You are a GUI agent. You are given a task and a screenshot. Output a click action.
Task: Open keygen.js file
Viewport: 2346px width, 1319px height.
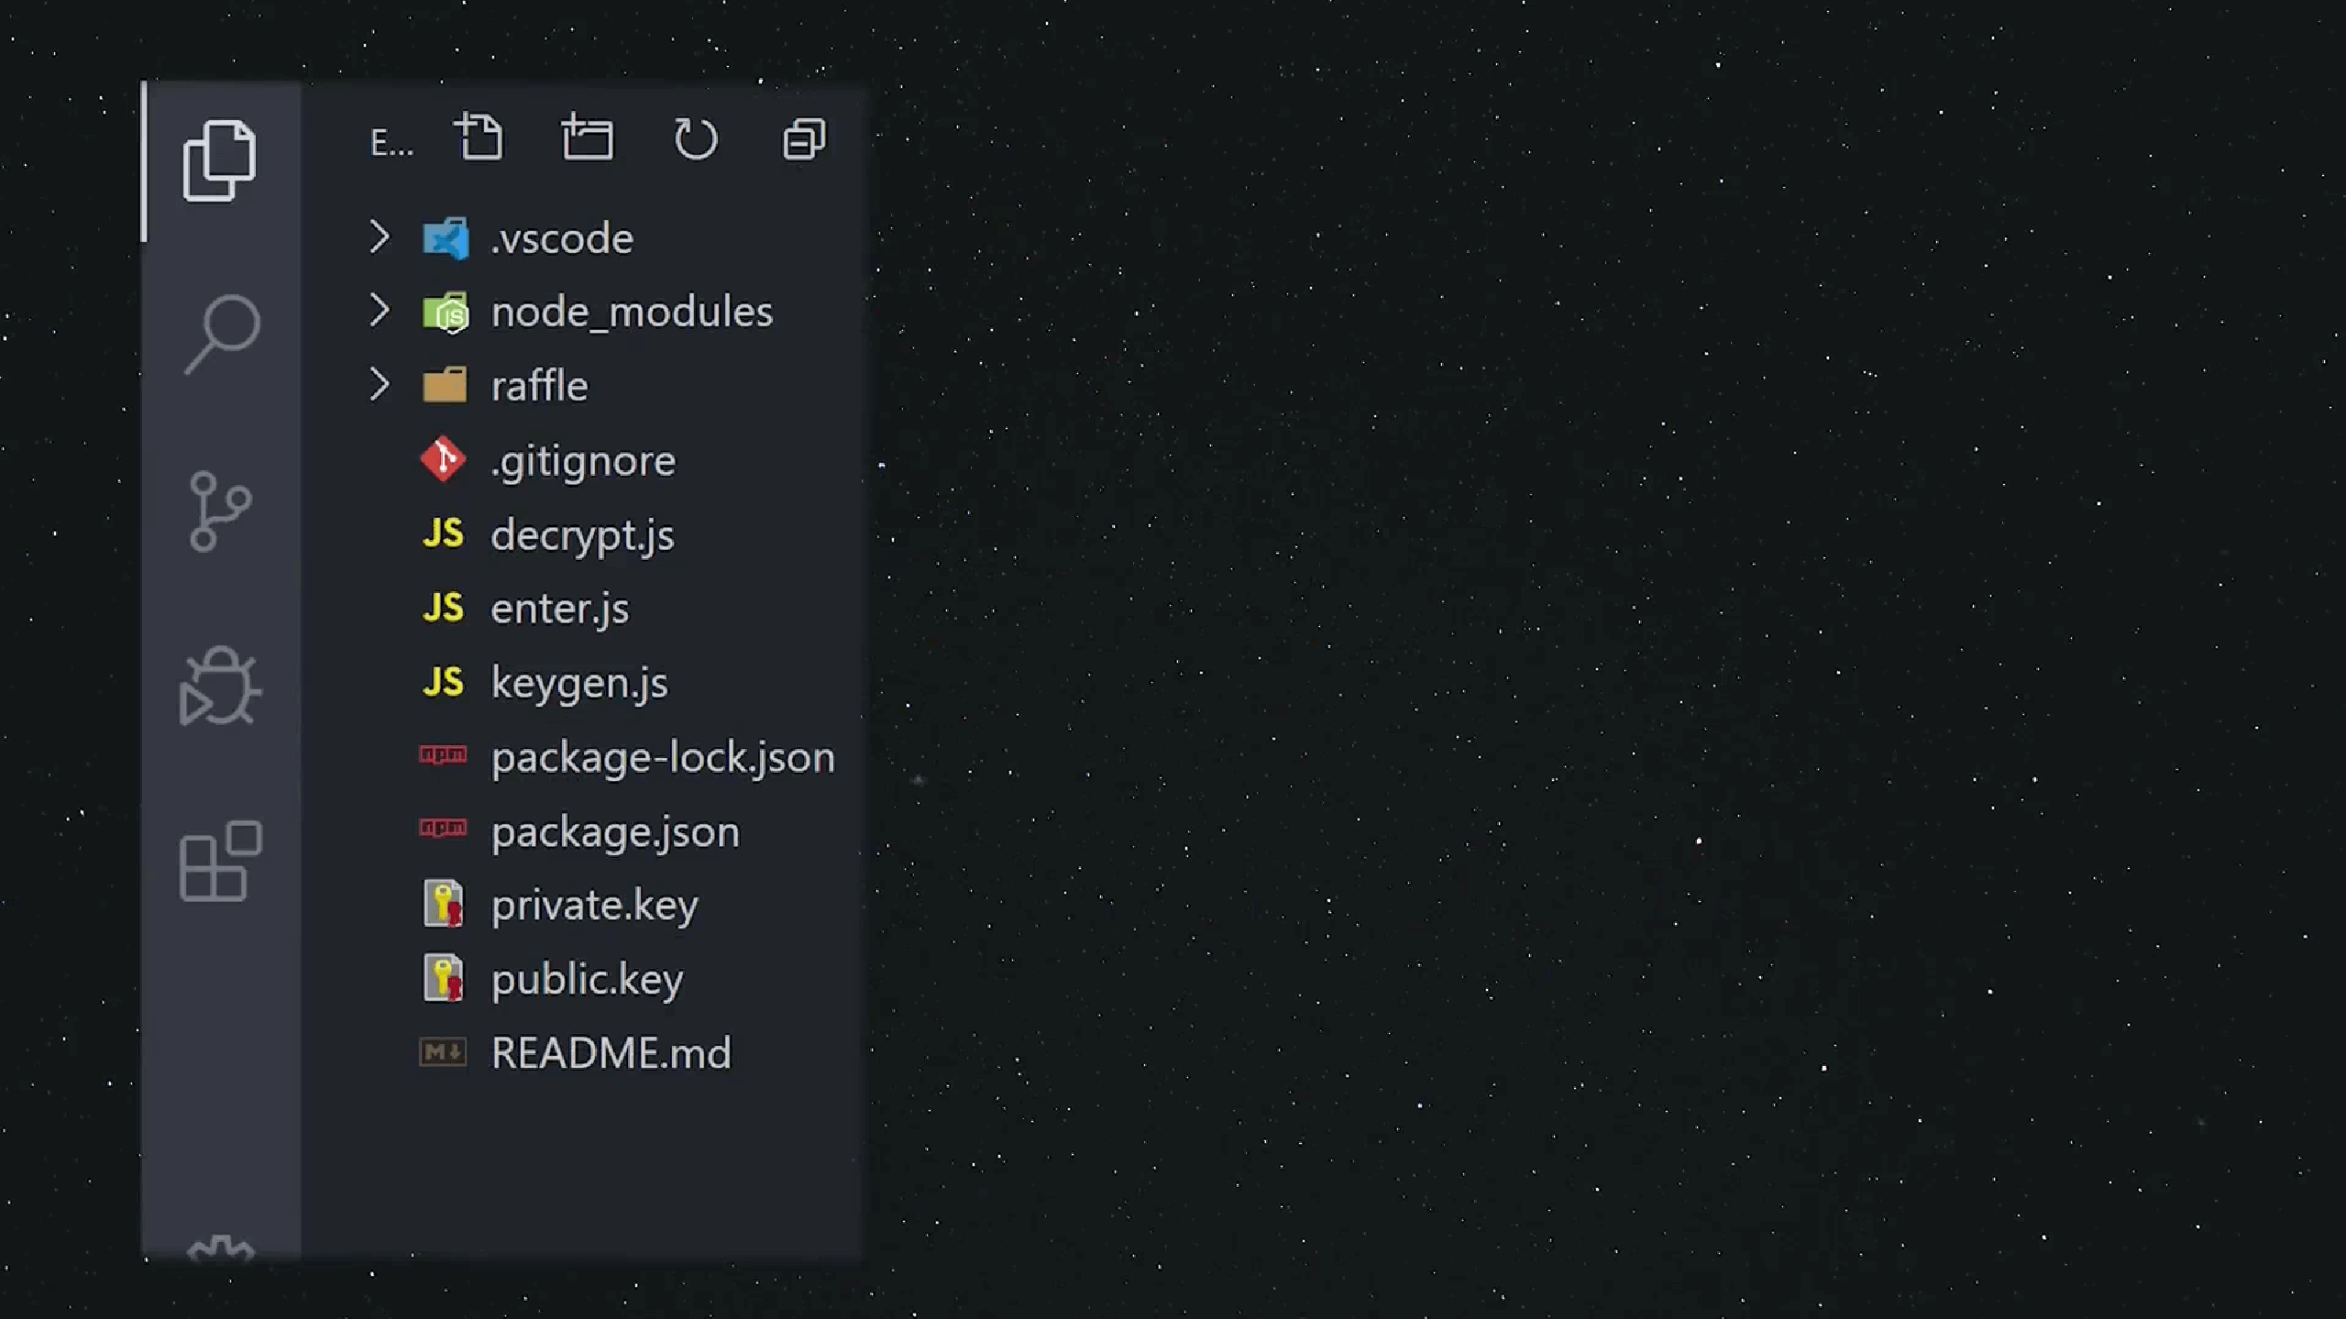coord(579,683)
